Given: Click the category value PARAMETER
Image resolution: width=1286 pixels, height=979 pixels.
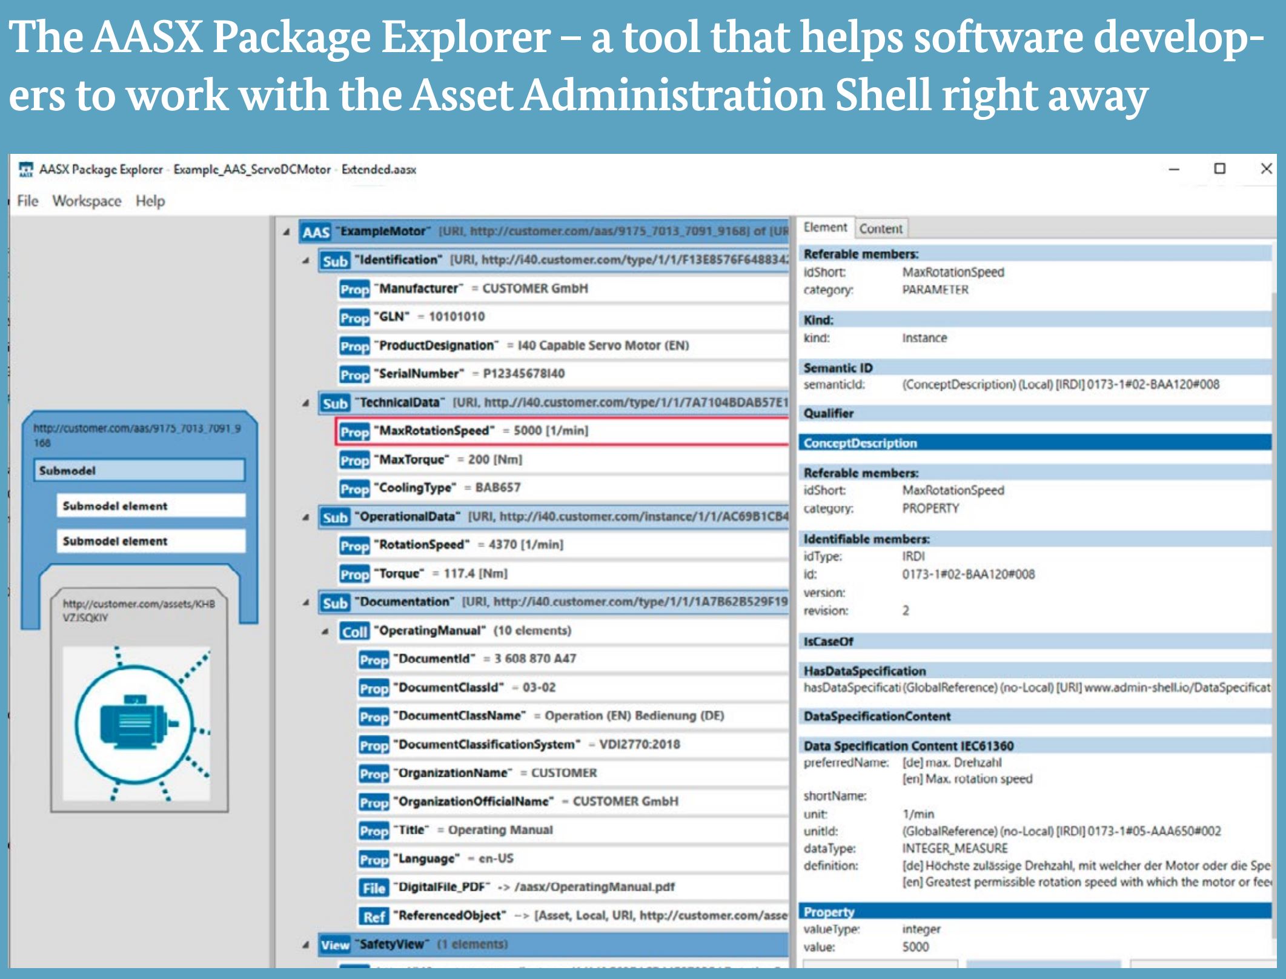Looking at the screenshot, I should [935, 290].
